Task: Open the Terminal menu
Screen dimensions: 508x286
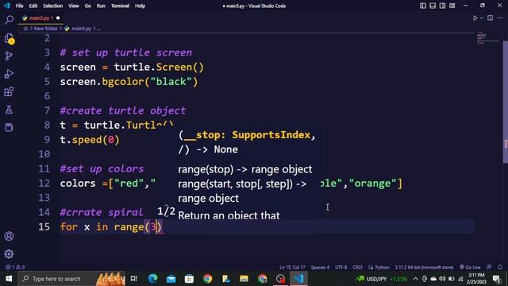Action: [120, 6]
